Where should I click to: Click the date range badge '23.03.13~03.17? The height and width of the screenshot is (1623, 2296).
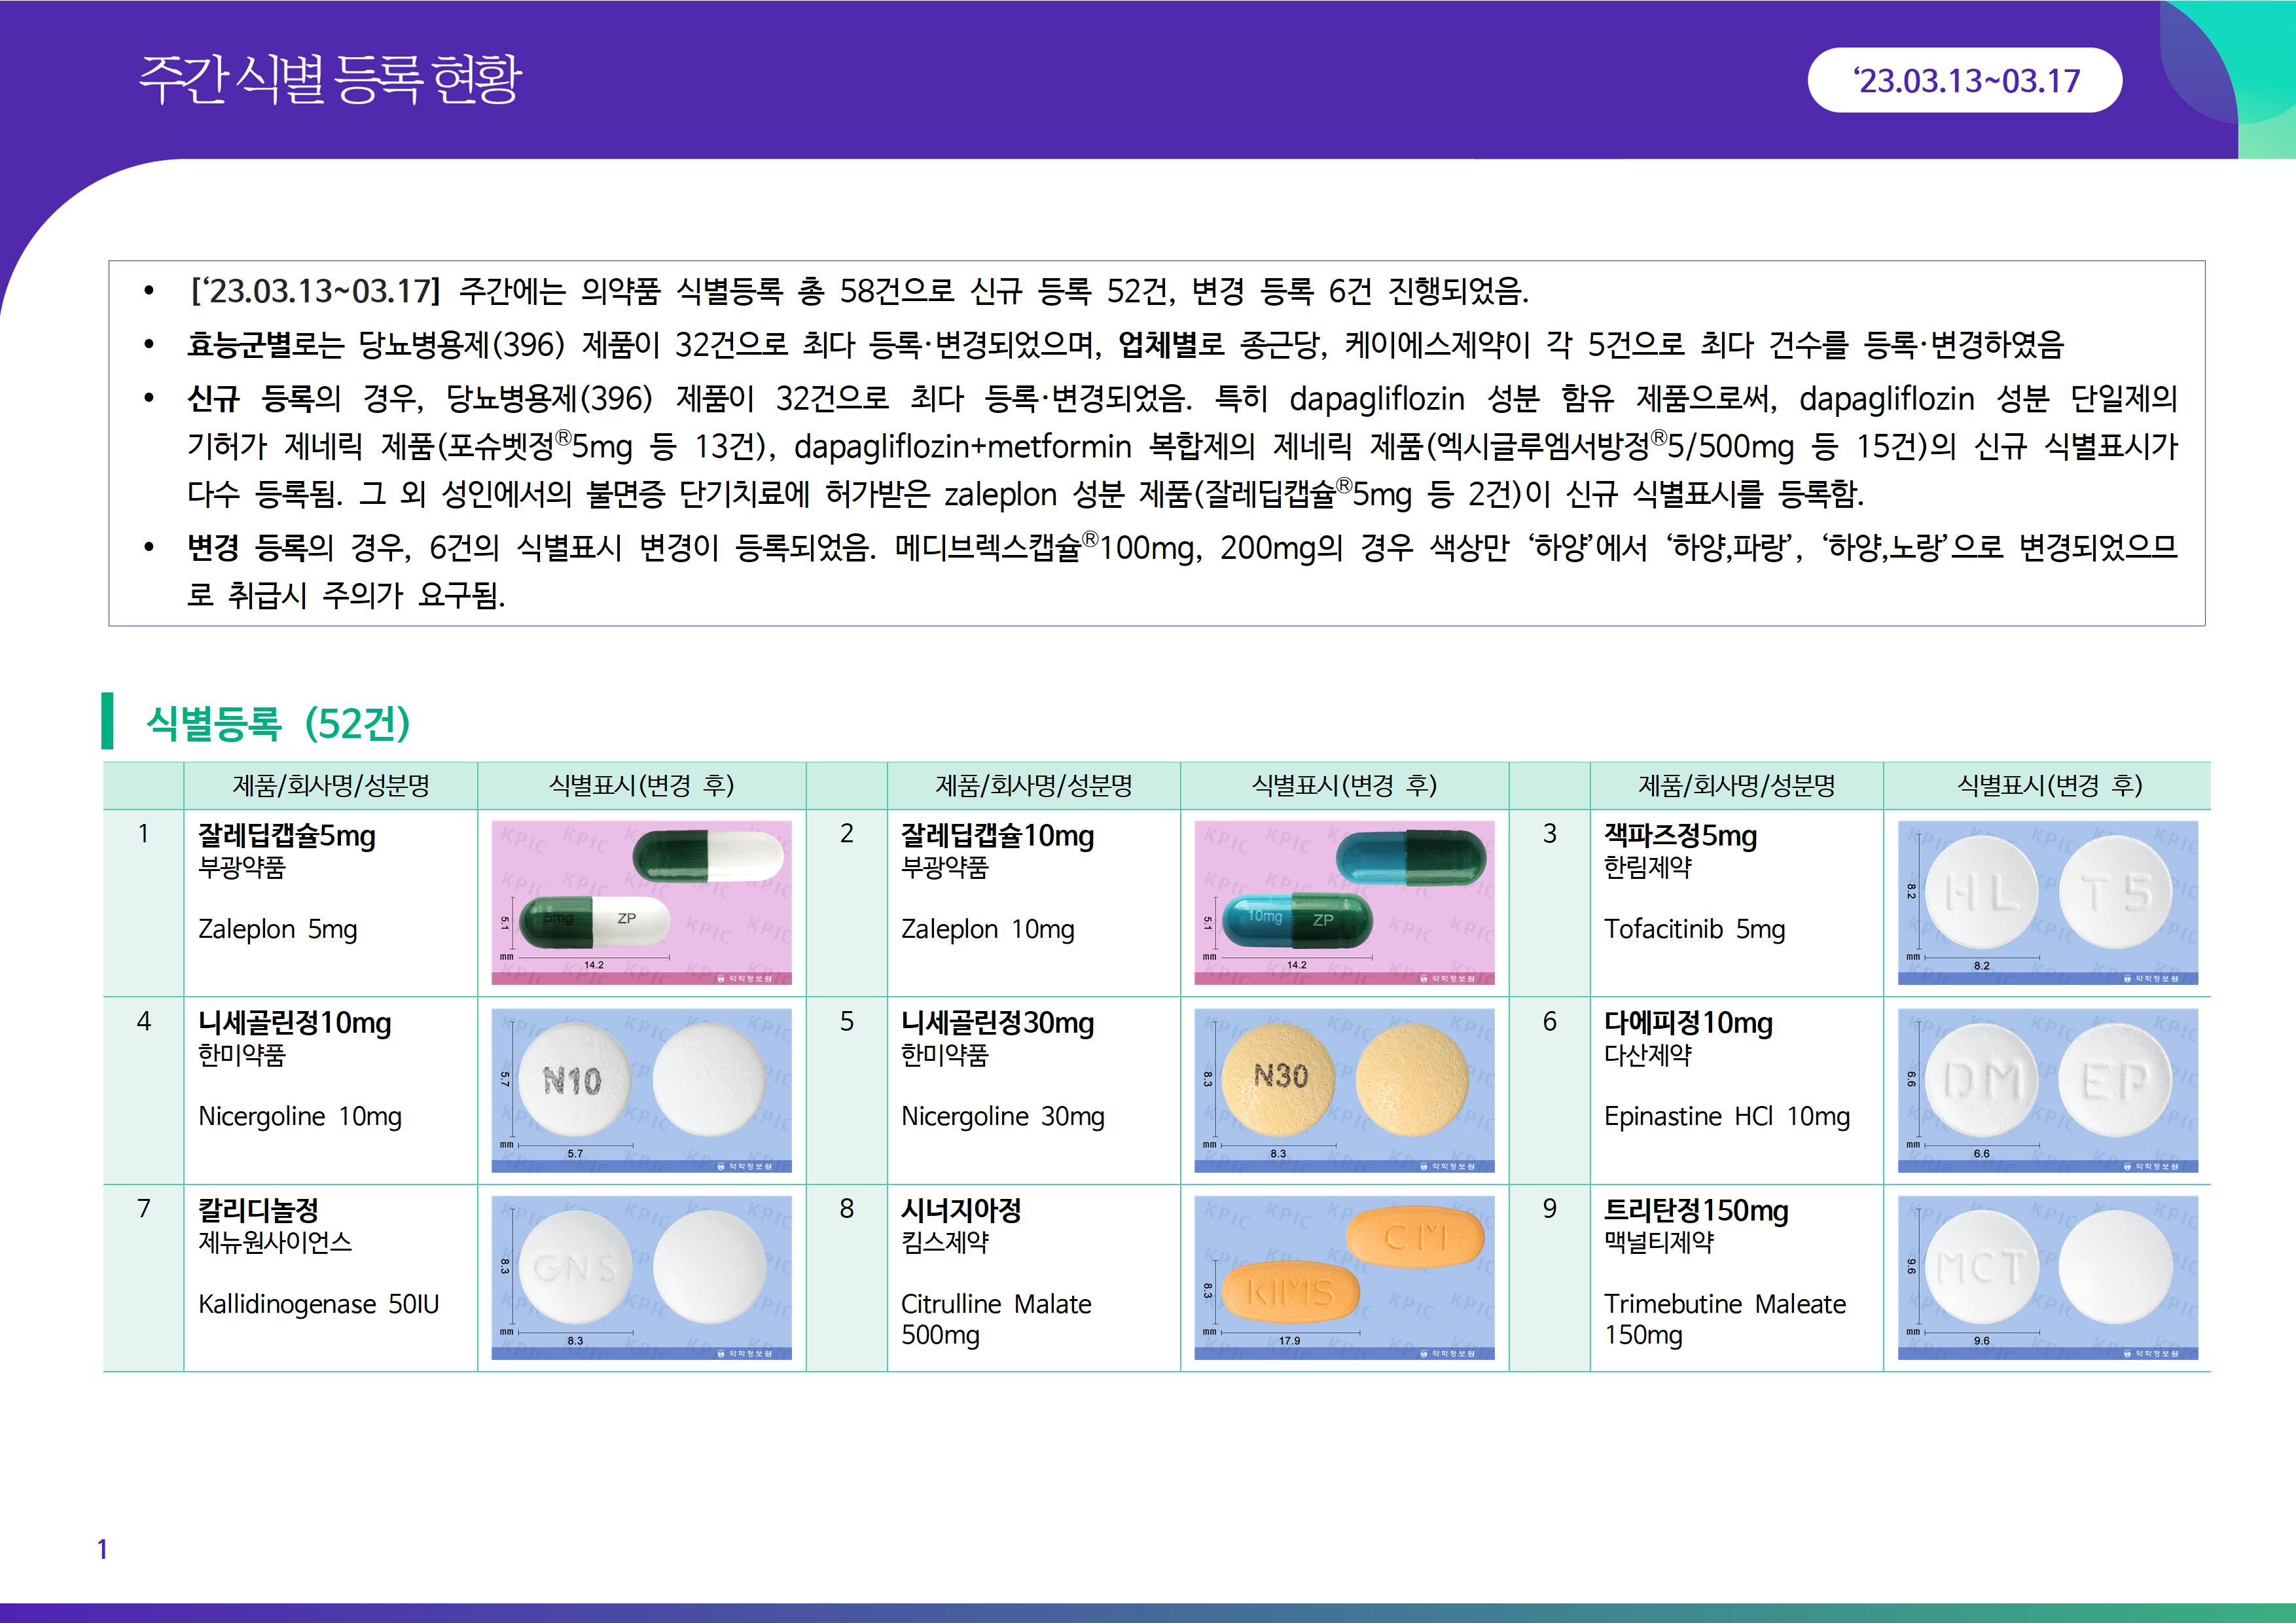tap(1964, 80)
